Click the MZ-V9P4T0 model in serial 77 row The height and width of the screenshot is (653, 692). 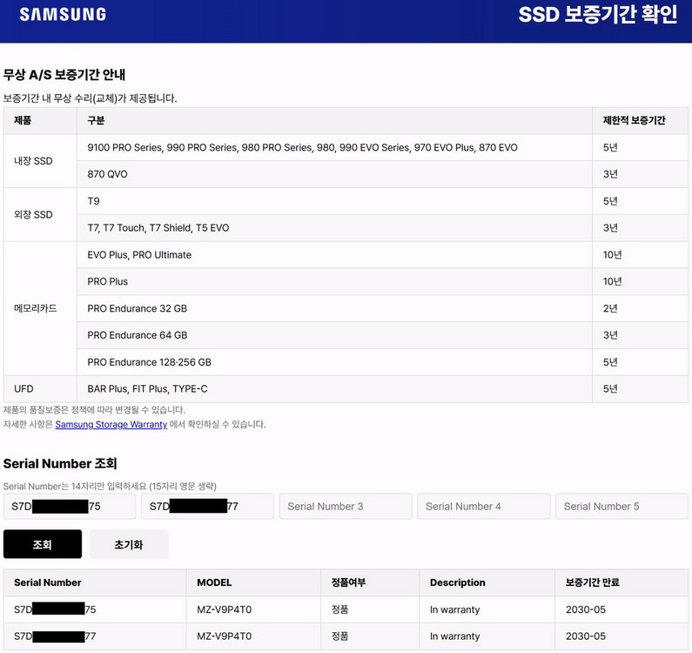pos(225,636)
